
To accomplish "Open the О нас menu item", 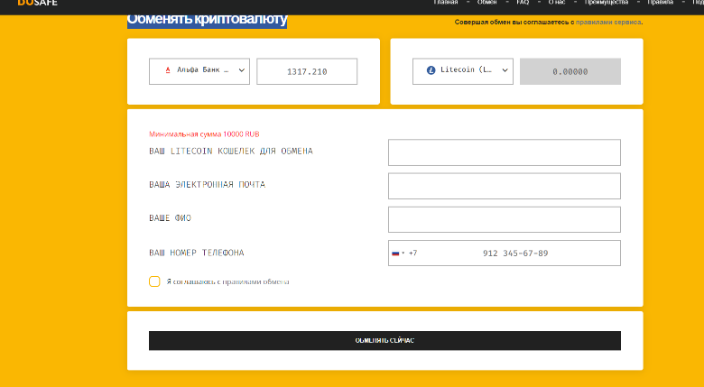I will 557,3.
